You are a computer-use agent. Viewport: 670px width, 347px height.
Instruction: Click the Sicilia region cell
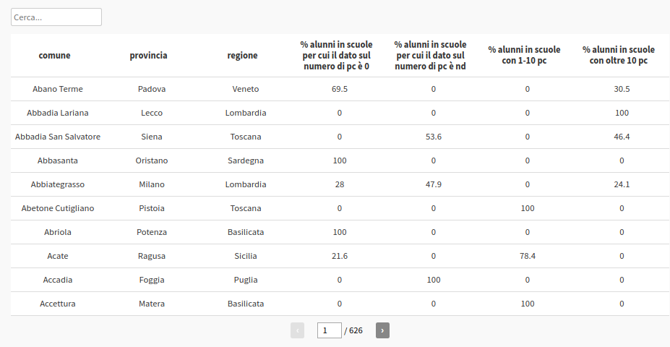tap(246, 256)
